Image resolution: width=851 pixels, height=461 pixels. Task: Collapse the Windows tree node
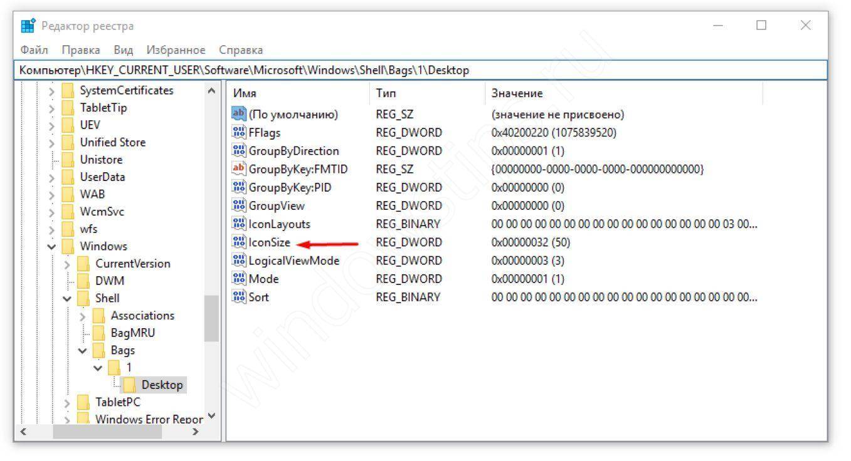(52, 247)
